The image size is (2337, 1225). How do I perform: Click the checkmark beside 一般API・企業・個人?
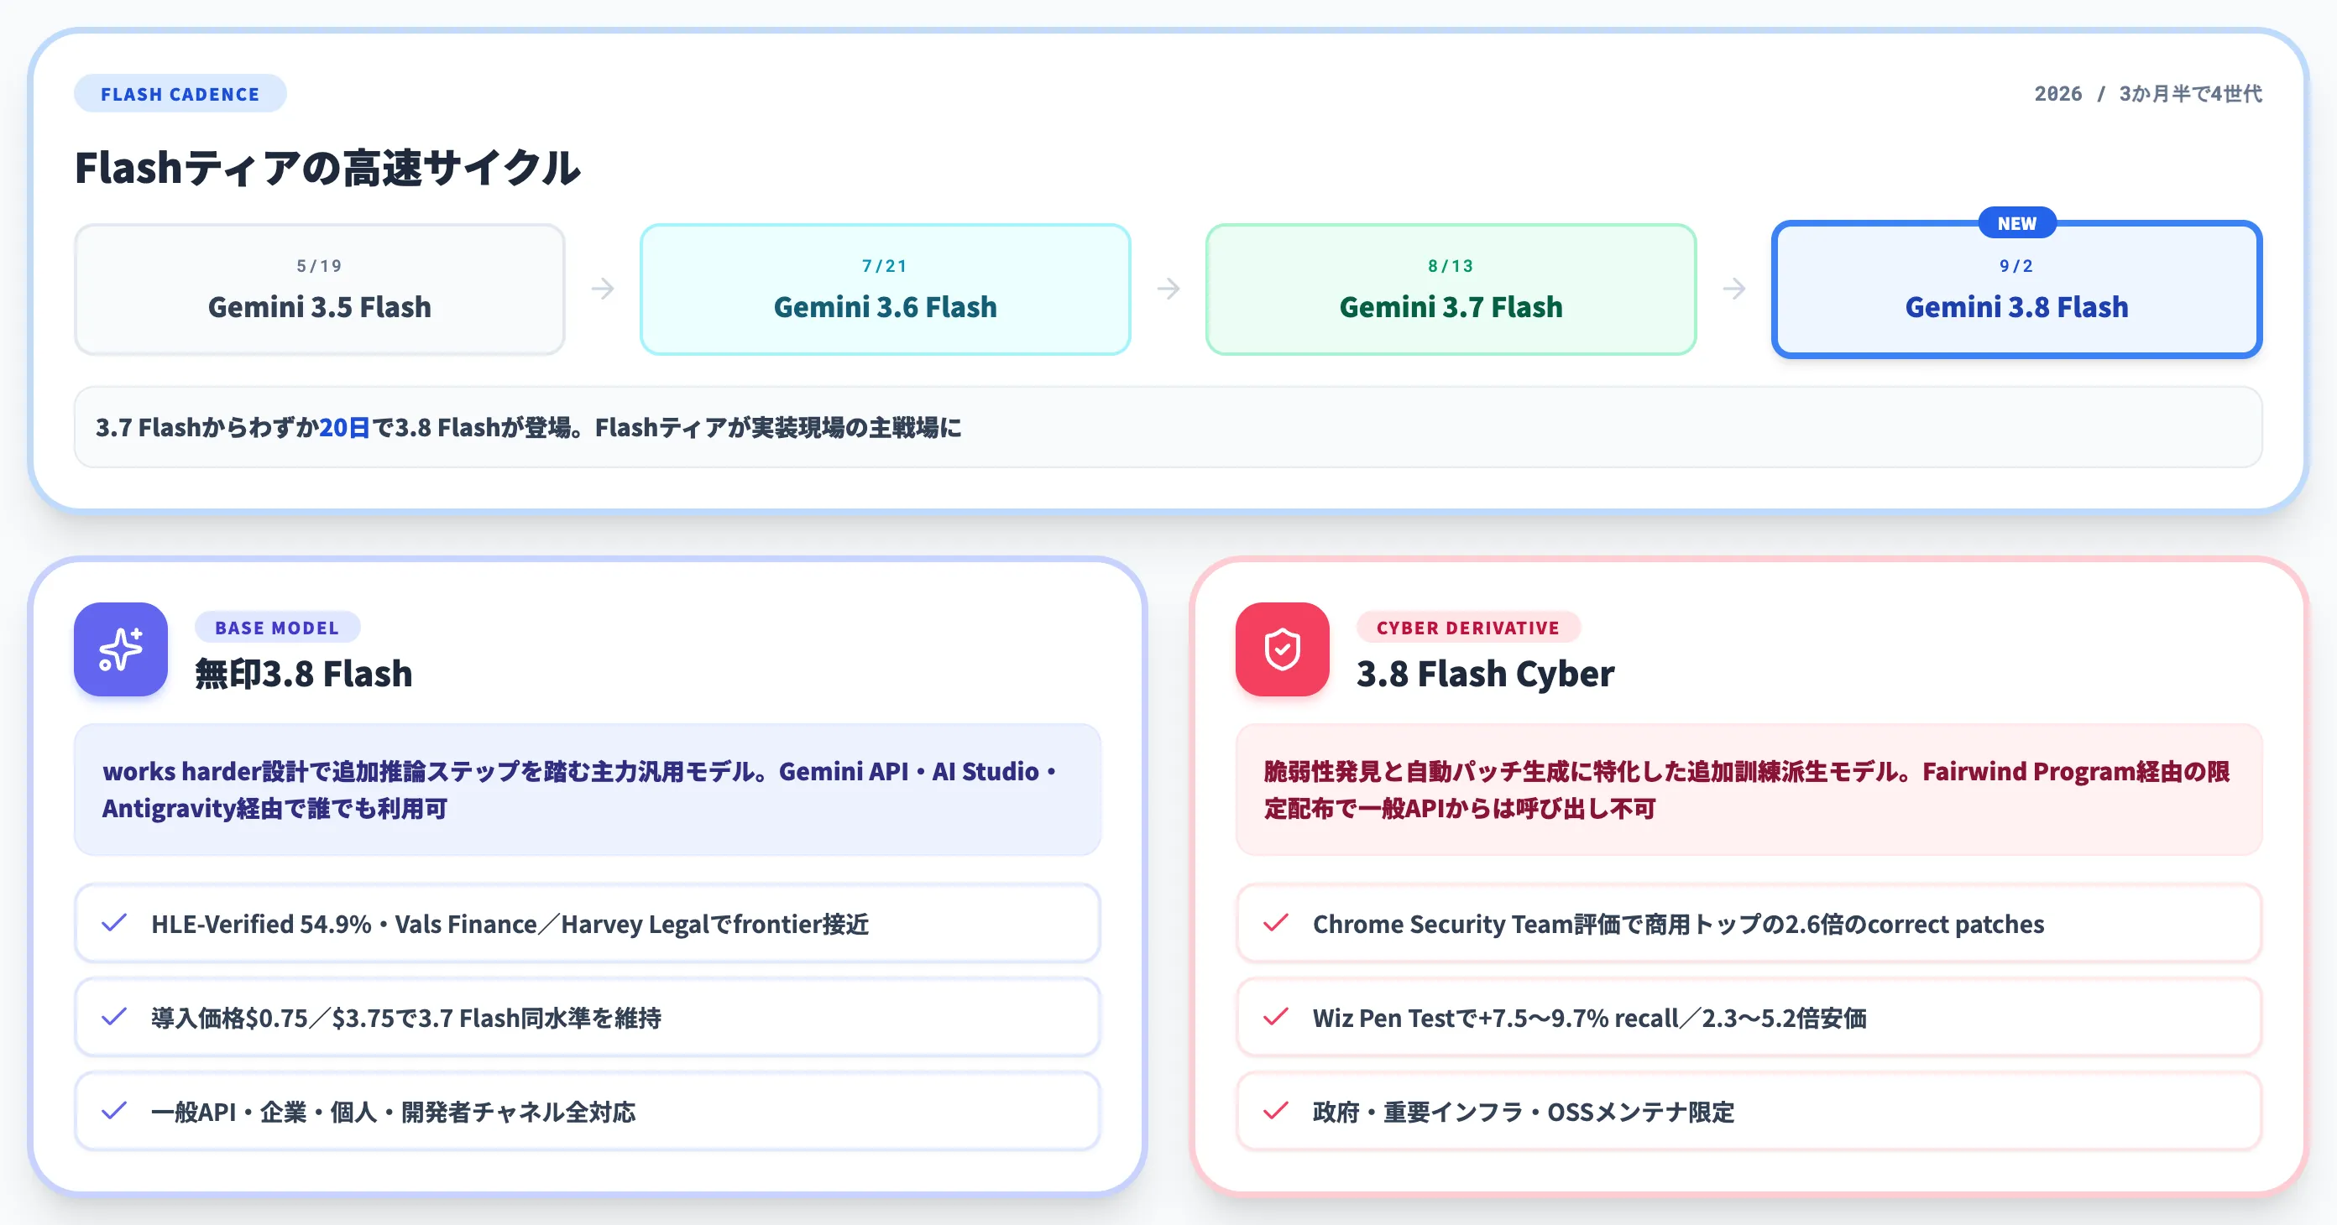(114, 1111)
